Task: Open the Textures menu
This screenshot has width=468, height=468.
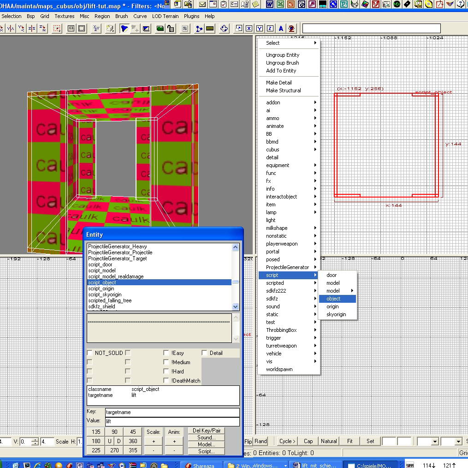Action: point(65,16)
